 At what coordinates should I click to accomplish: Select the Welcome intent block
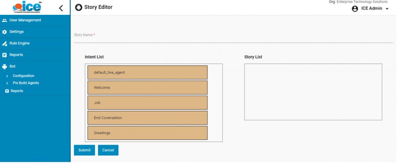147,88
